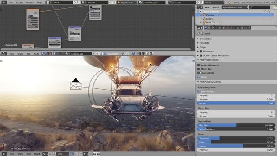Click the Motion Blur Shutter field
The height and width of the screenshot is (156, 277).
click(236, 116)
